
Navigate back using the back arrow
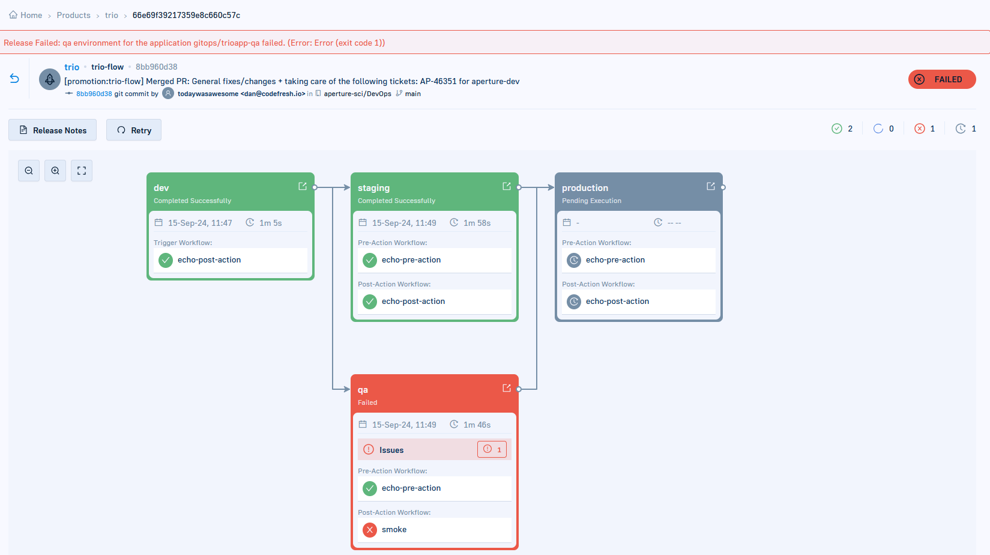pyautogui.click(x=14, y=79)
